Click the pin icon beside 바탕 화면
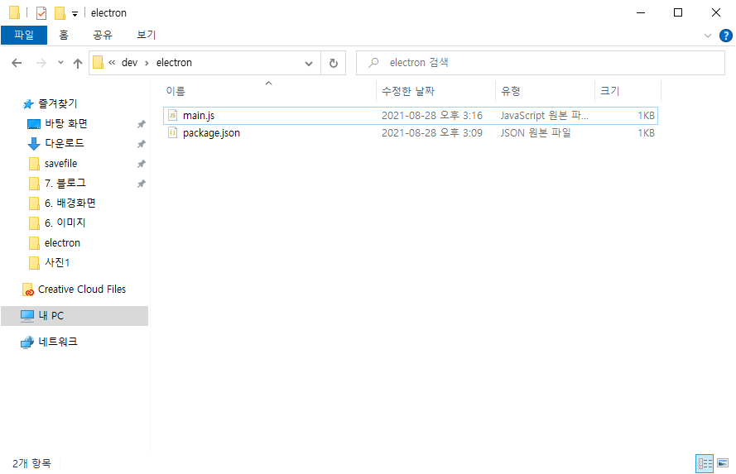Viewport: 736px width, 474px height. tap(141, 124)
